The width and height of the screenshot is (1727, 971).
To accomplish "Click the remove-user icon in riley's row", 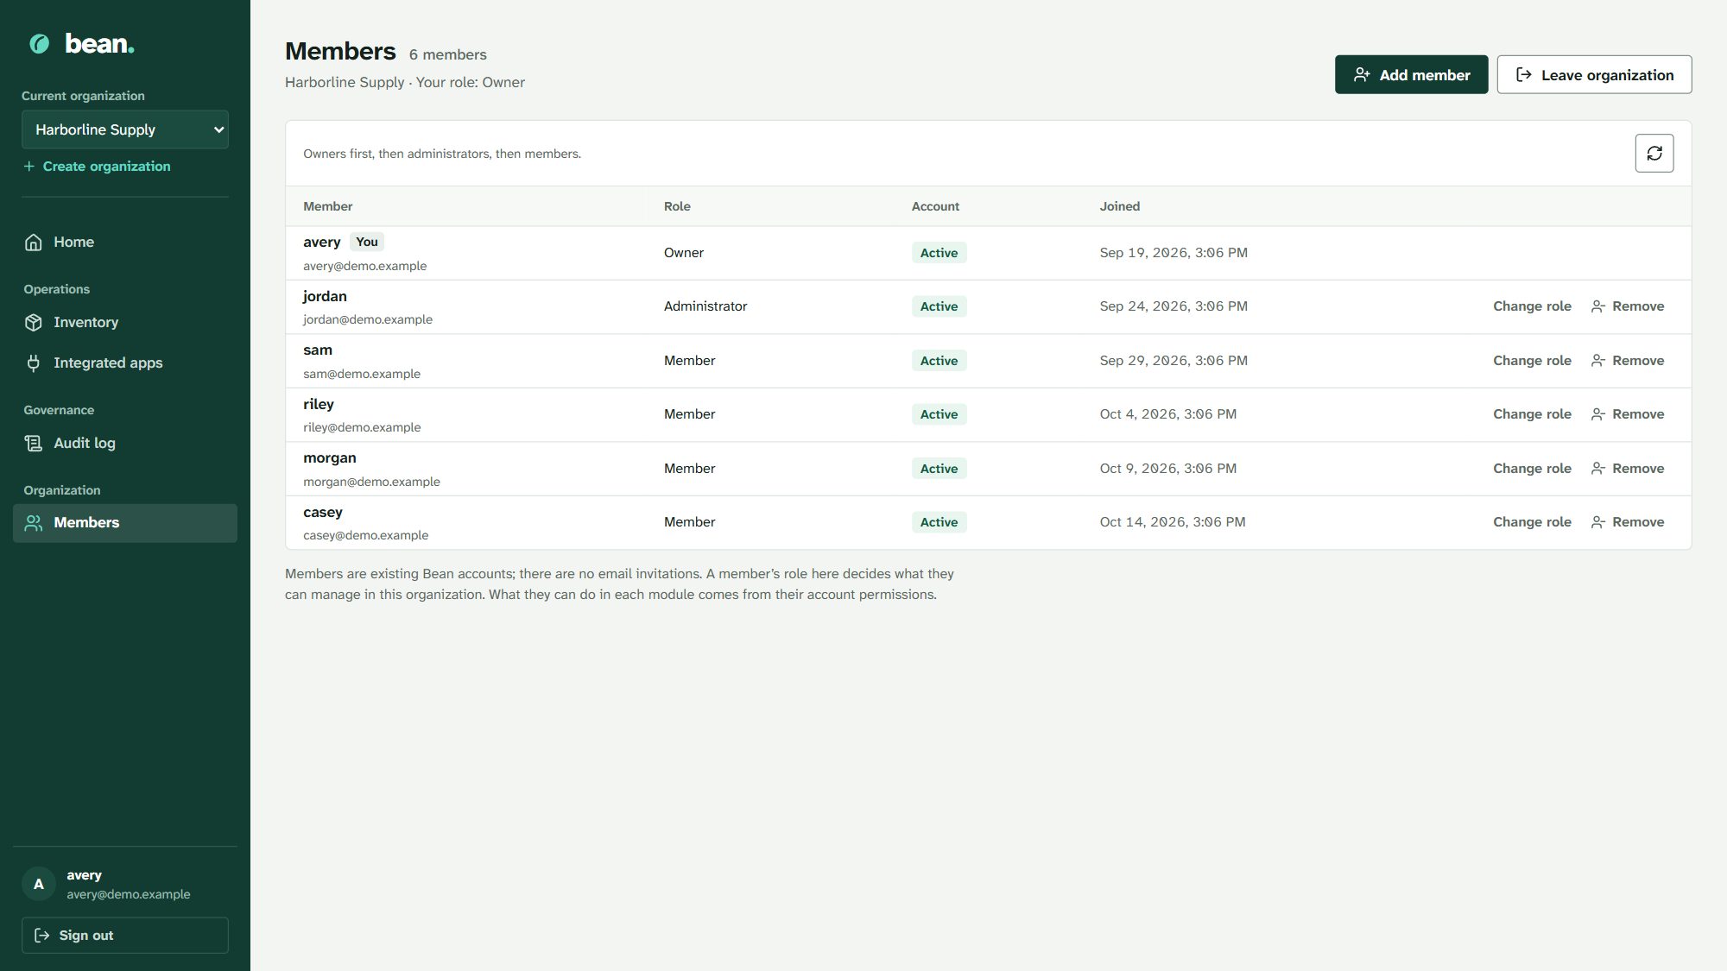I will 1597,414.
